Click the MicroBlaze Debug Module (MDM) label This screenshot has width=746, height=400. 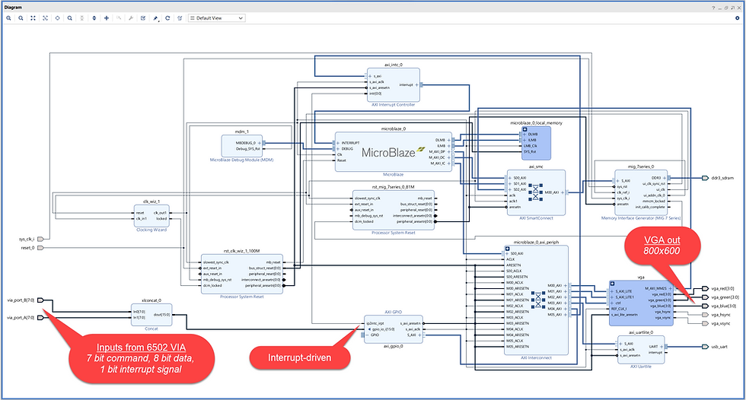242,160
